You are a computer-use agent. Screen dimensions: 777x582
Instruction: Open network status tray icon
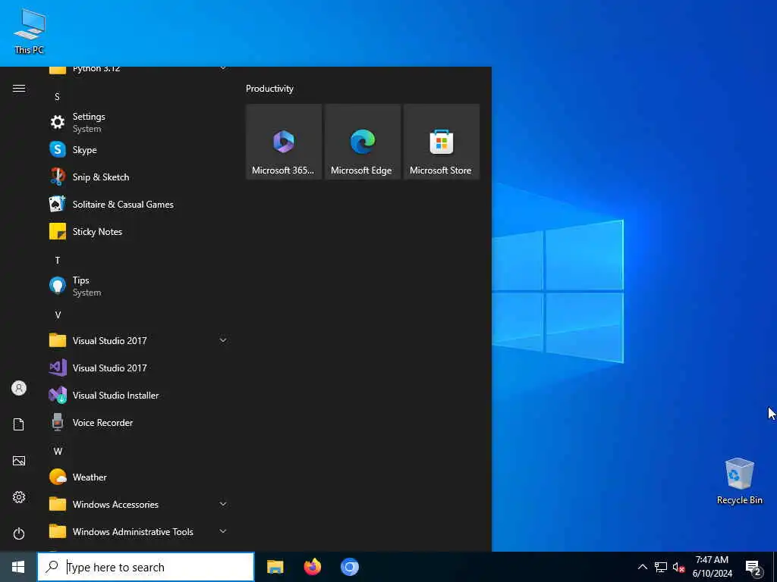661,567
